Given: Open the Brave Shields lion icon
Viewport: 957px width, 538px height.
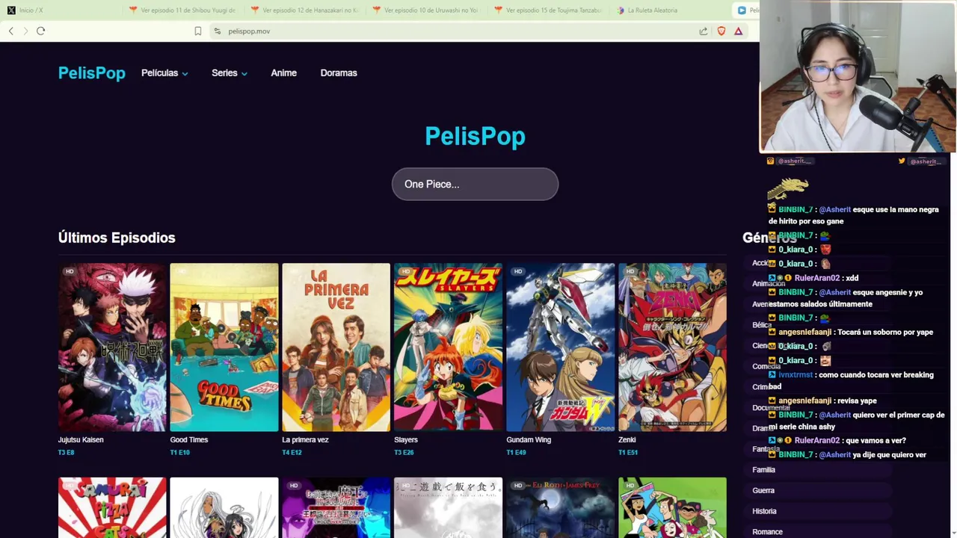Looking at the screenshot, I should 721,31.
